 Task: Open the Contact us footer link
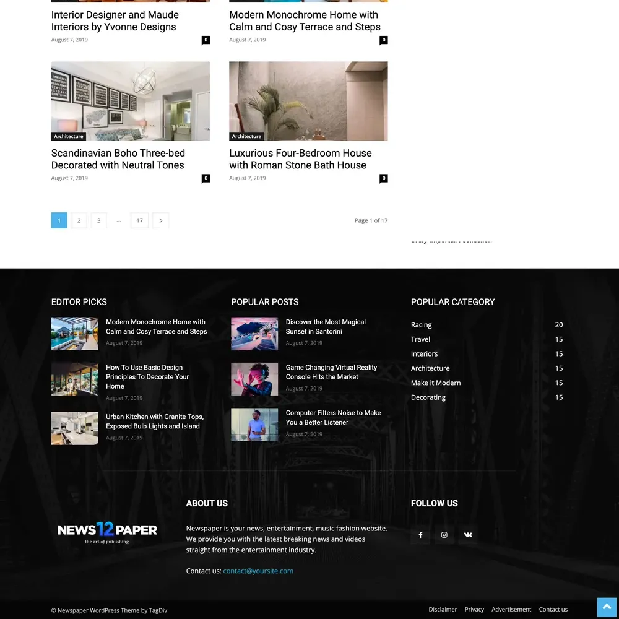[553, 610]
